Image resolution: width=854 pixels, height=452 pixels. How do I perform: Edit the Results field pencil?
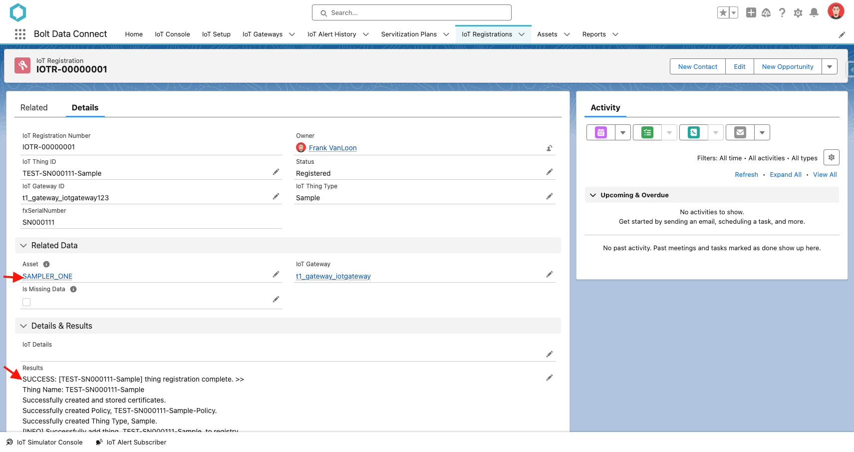[x=549, y=378]
